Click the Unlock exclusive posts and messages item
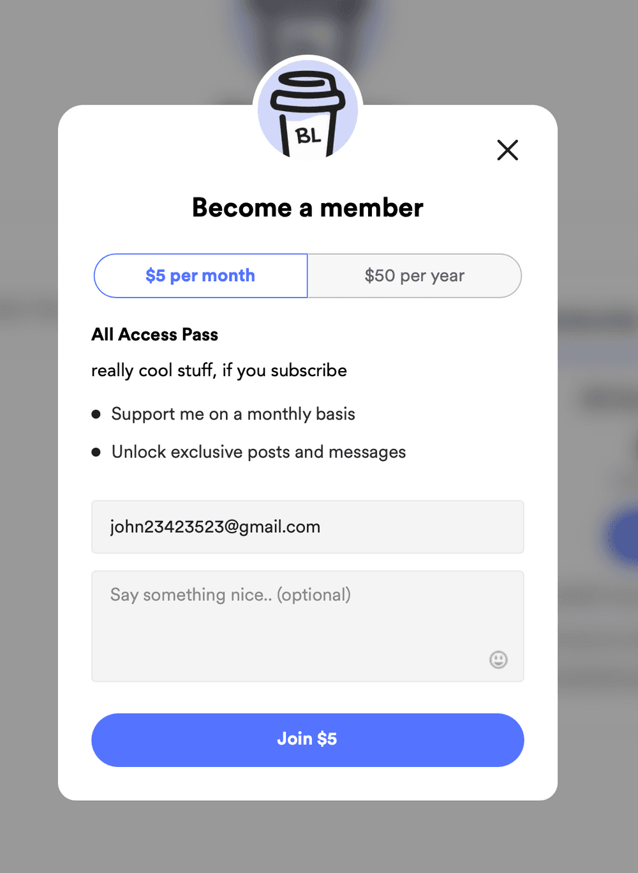Screen dimensions: 638x873 click(258, 452)
